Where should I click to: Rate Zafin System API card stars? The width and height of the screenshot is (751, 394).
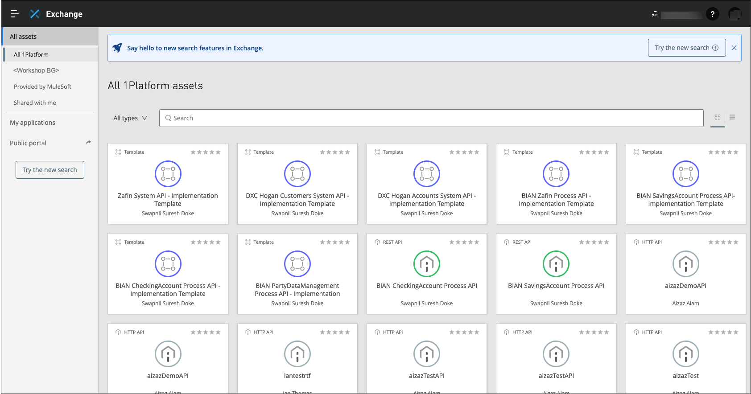click(206, 152)
